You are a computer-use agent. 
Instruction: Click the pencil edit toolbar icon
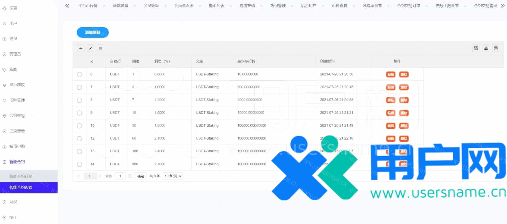coord(91,48)
